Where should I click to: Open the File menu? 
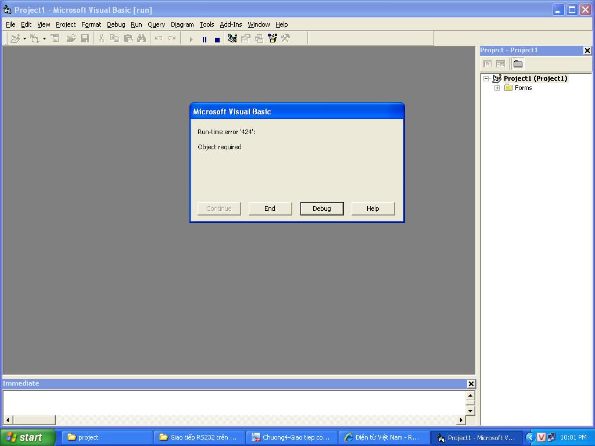(10, 24)
